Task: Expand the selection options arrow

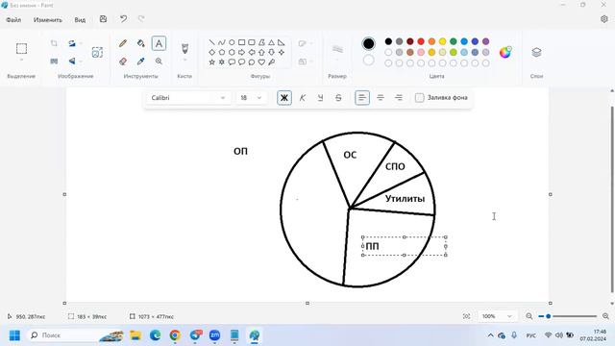Action: point(21,60)
